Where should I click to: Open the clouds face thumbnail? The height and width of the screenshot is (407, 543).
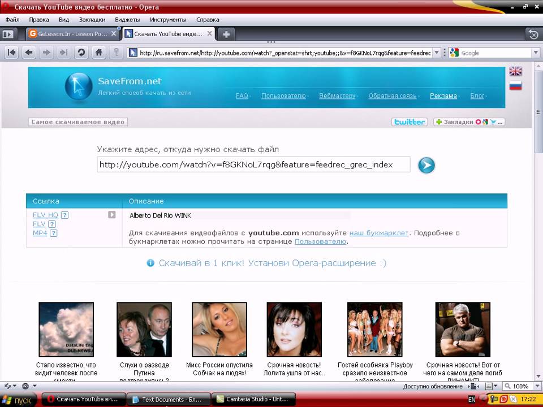click(66, 330)
